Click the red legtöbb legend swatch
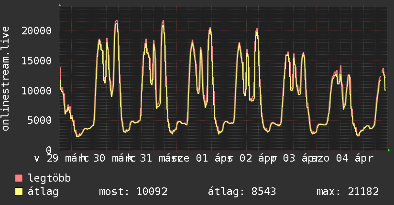Screen dimensions: 394x205 tap(19, 178)
